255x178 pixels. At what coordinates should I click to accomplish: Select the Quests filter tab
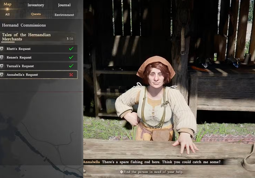click(x=36, y=14)
